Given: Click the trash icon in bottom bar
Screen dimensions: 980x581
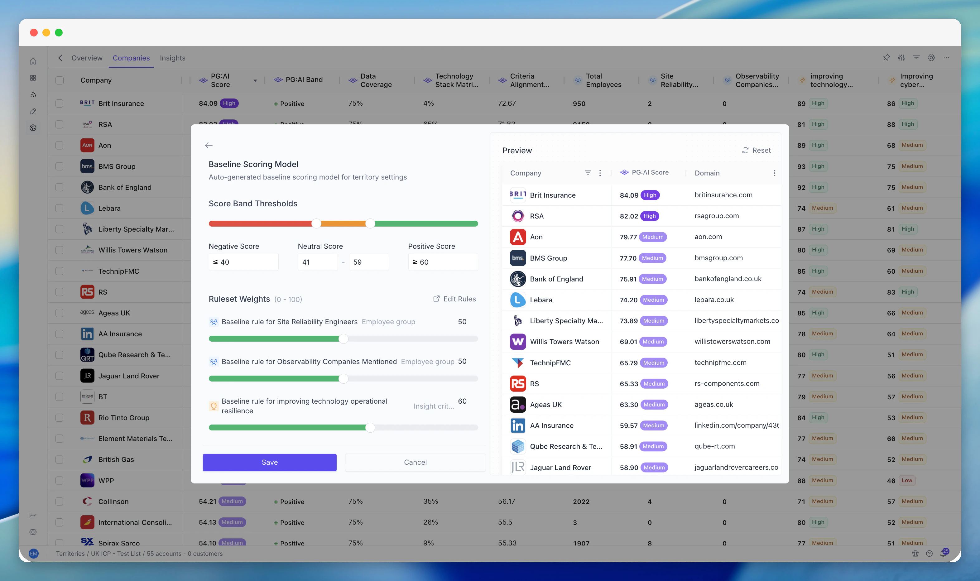Looking at the screenshot, I should click(915, 553).
